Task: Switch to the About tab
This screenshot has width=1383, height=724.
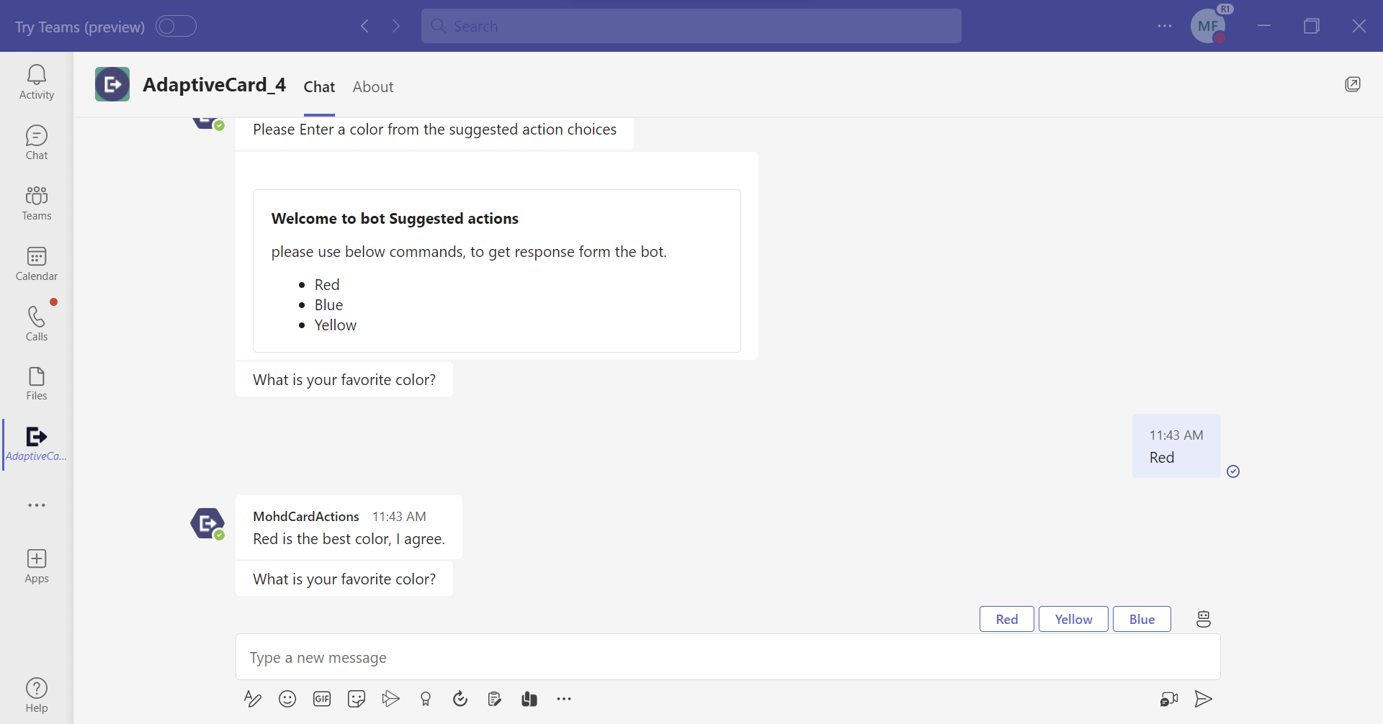Action: [373, 87]
